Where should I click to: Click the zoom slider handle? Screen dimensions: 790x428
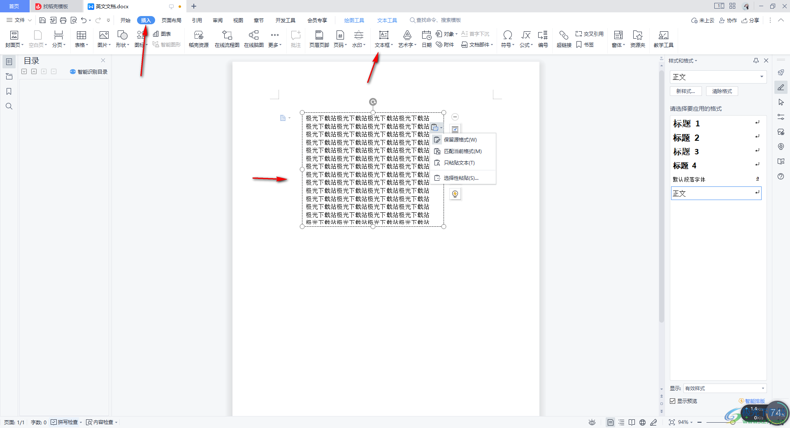click(733, 422)
